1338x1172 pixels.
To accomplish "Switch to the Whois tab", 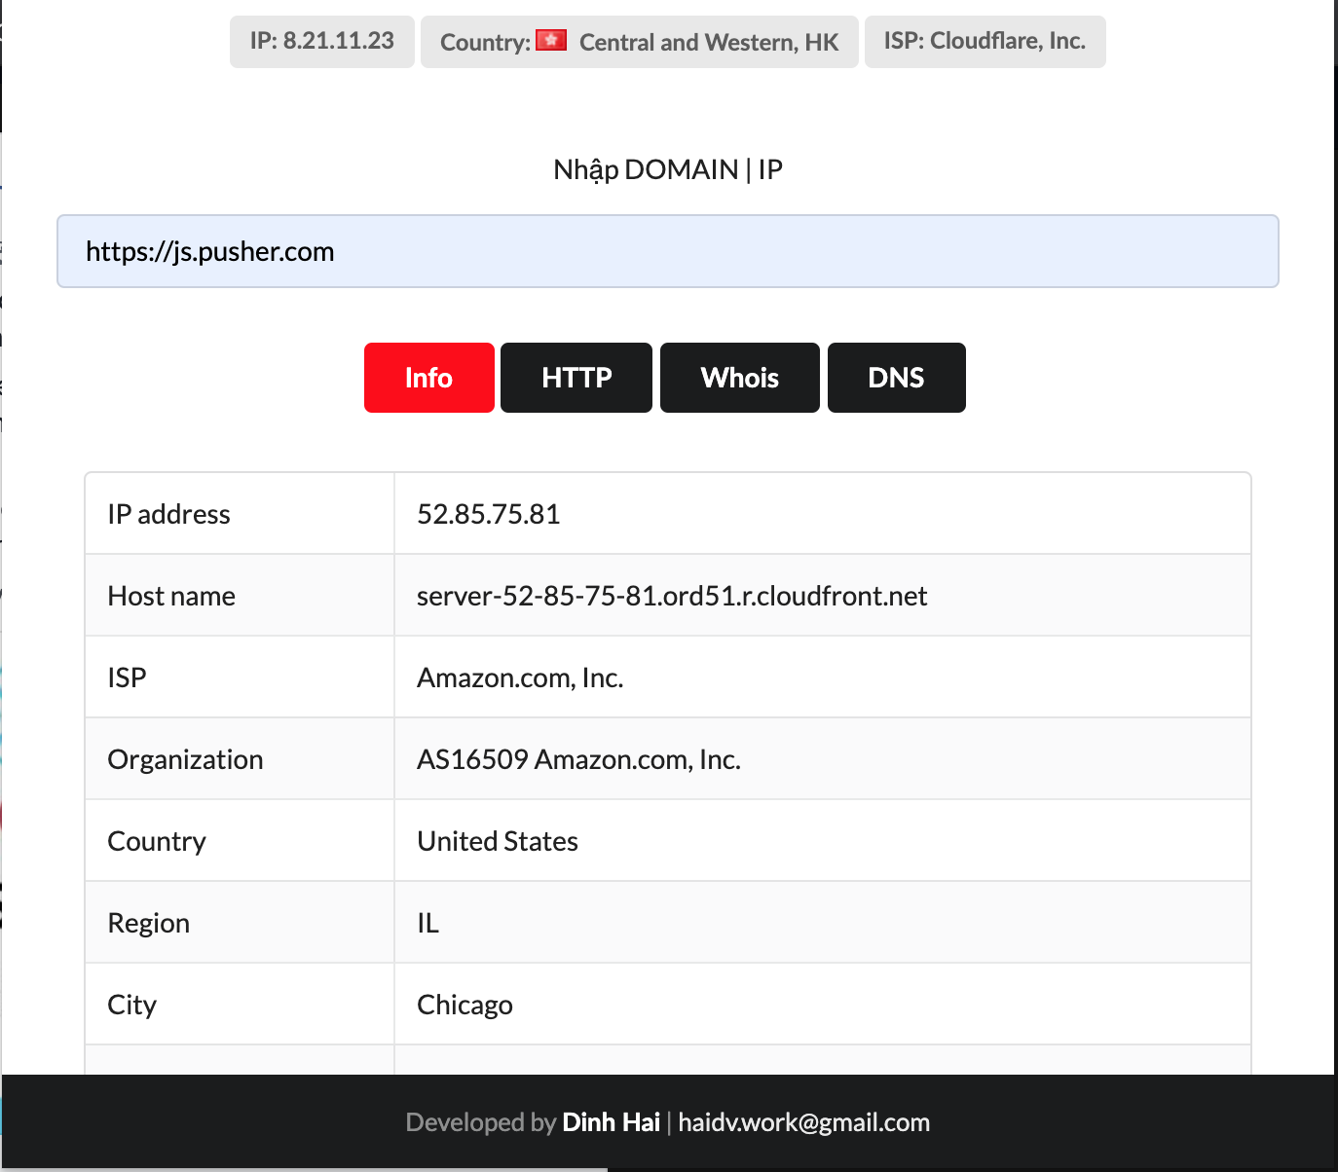I will 740,378.
